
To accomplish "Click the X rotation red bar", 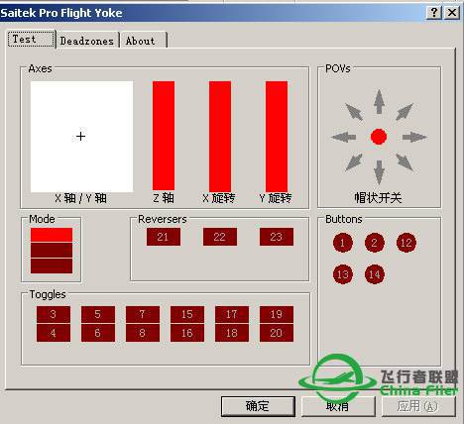I will pyautogui.click(x=220, y=136).
